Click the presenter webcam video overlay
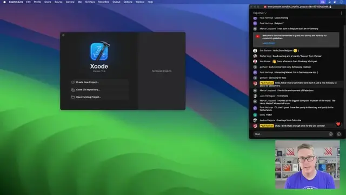 (308, 165)
